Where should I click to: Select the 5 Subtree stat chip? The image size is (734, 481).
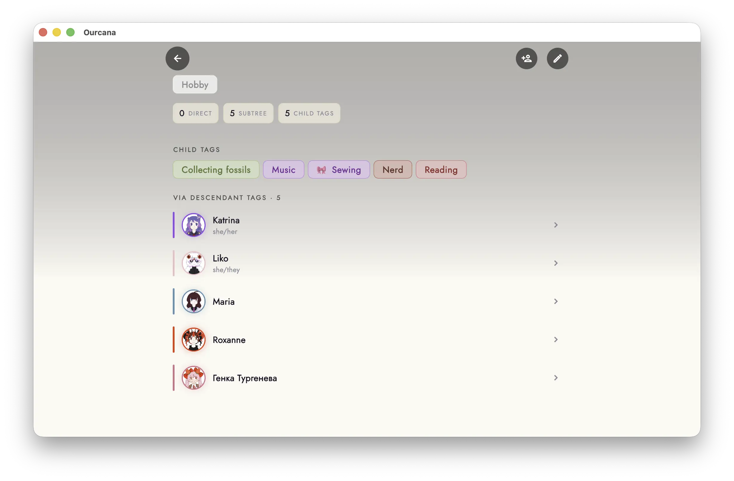(248, 113)
